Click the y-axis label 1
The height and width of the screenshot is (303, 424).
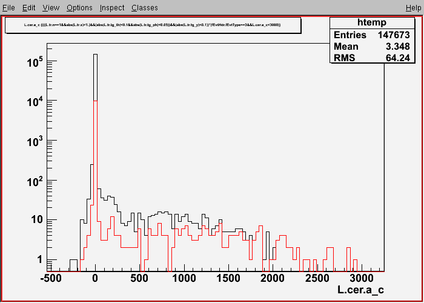tap(41, 260)
